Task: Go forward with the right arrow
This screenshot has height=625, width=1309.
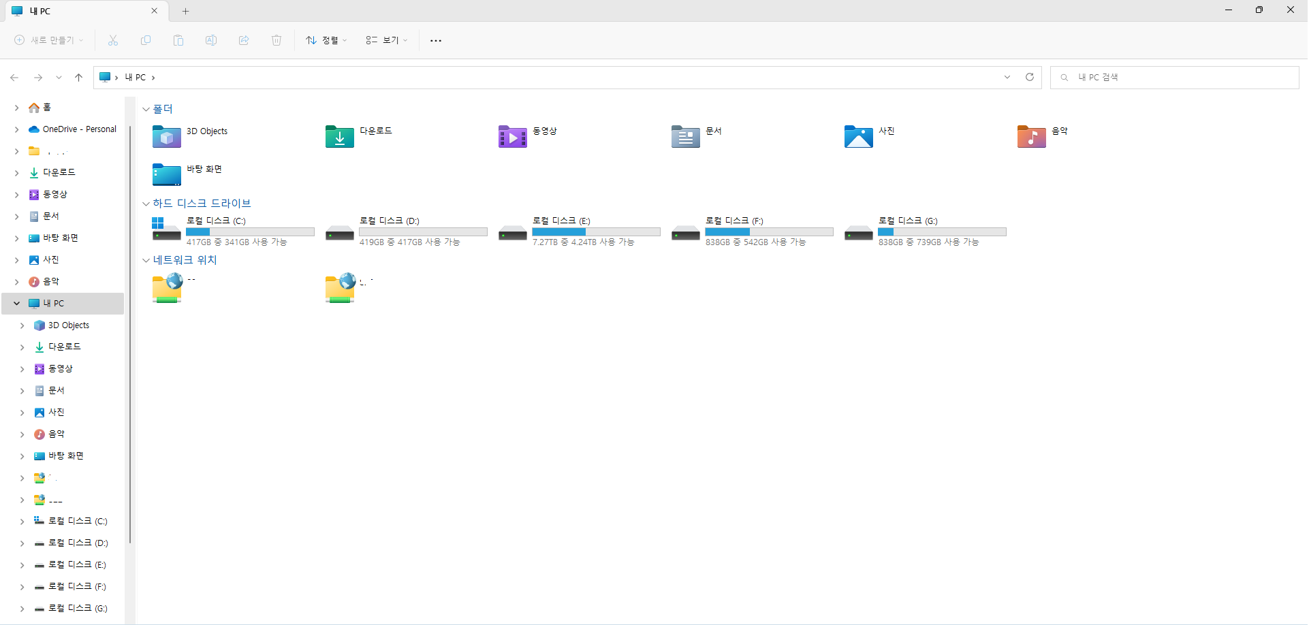Action: click(x=38, y=78)
